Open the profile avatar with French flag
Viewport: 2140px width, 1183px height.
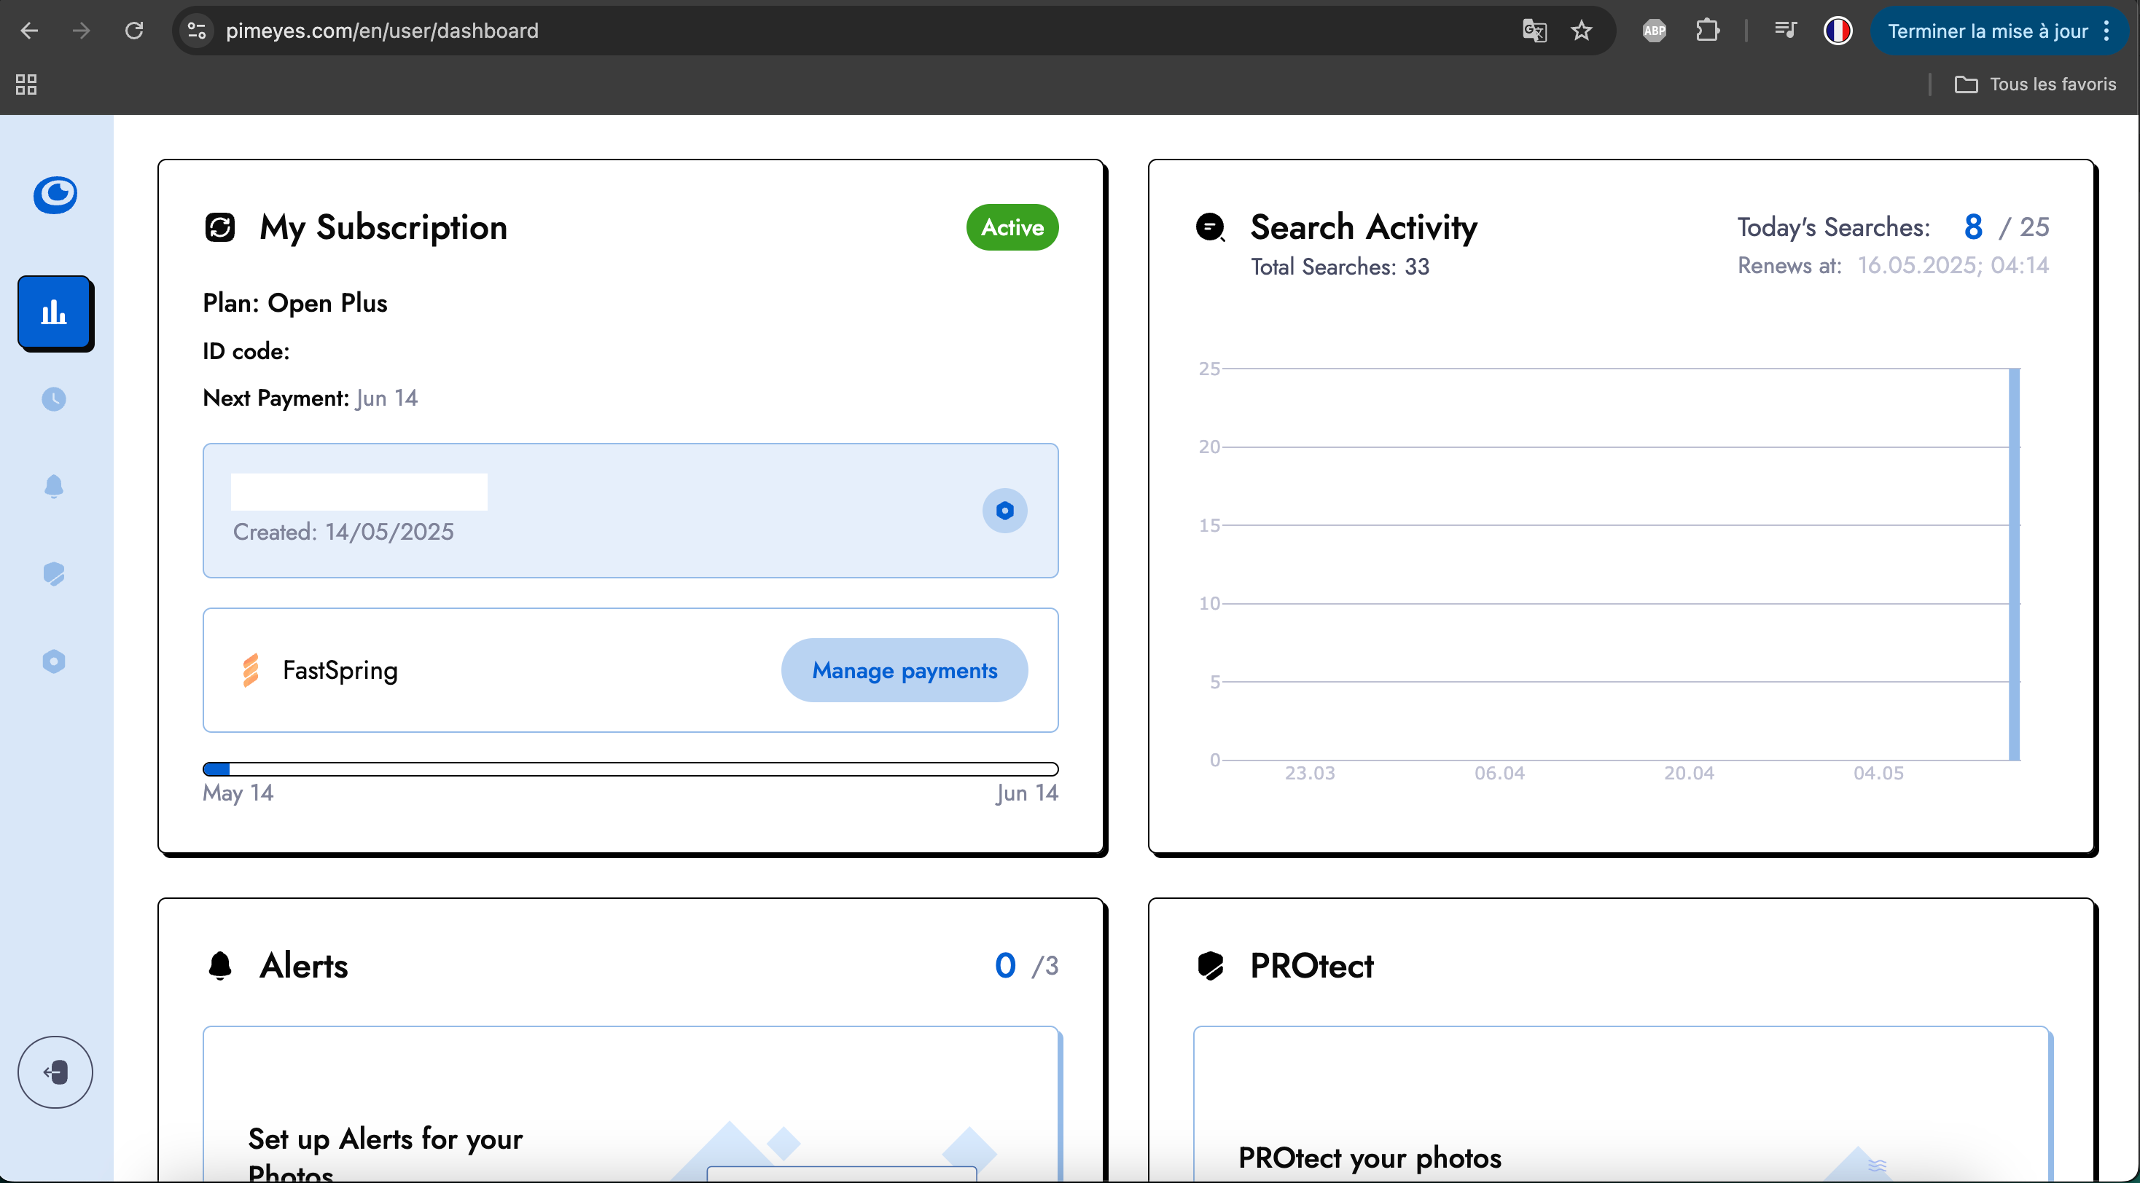pyautogui.click(x=1838, y=31)
